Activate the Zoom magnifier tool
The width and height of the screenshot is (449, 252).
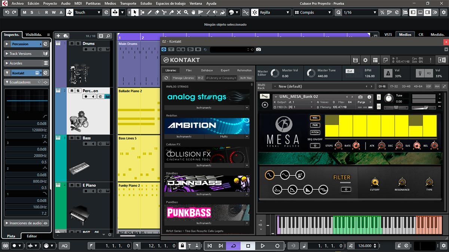tap(186, 12)
